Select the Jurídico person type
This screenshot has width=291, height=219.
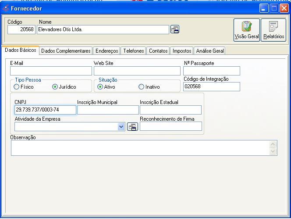[x=55, y=87]
